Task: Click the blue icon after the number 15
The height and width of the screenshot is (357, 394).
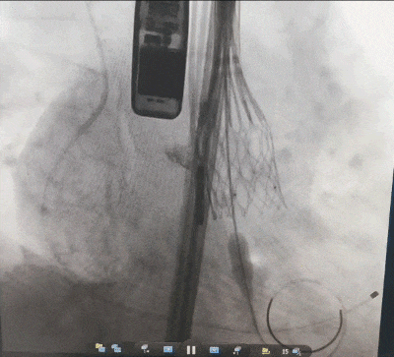Action: (x=296, y=351)
